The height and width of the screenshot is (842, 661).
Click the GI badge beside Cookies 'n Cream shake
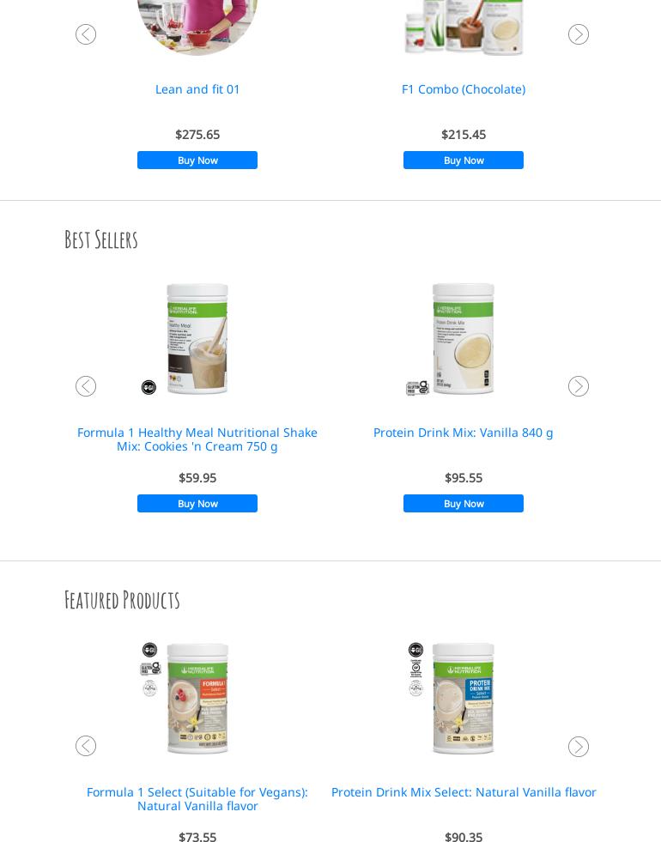pyautogui.click(x=149, y=387)
